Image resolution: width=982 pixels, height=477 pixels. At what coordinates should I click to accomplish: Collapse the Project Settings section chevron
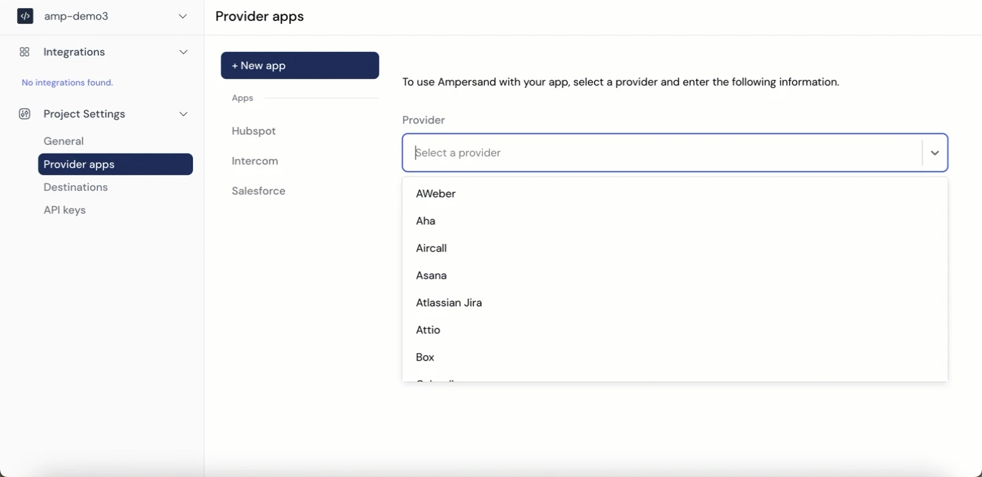183,114
